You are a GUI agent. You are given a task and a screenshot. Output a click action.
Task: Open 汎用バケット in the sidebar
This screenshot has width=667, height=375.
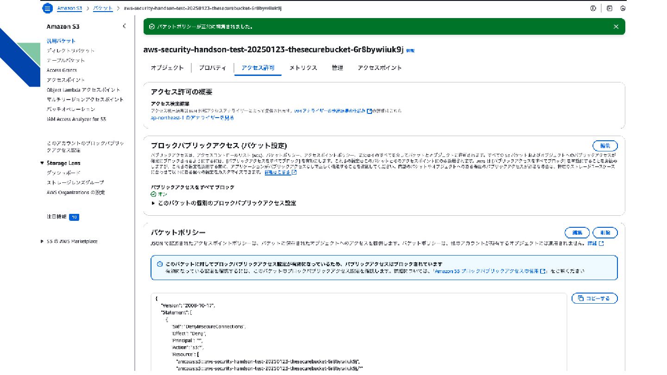pos(61,41)
